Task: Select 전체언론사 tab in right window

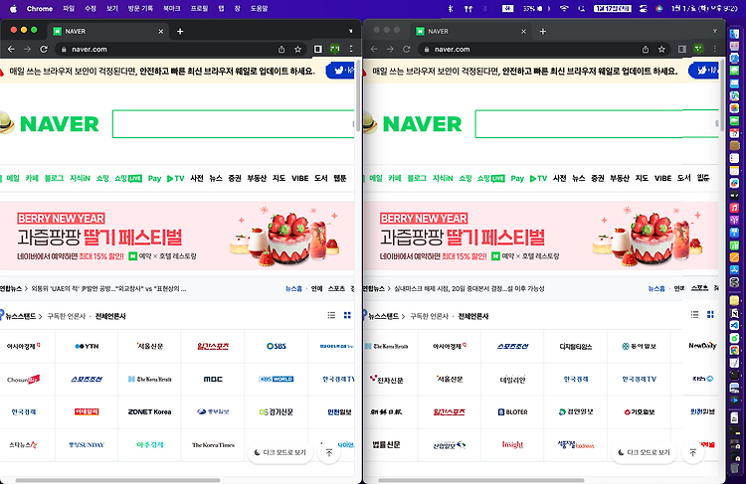Action: (473, 316)
